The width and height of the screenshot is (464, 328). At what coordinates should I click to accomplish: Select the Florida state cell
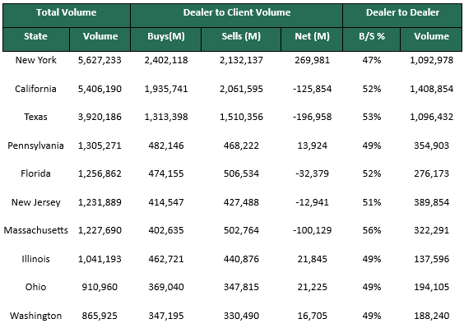coord(36,173)
